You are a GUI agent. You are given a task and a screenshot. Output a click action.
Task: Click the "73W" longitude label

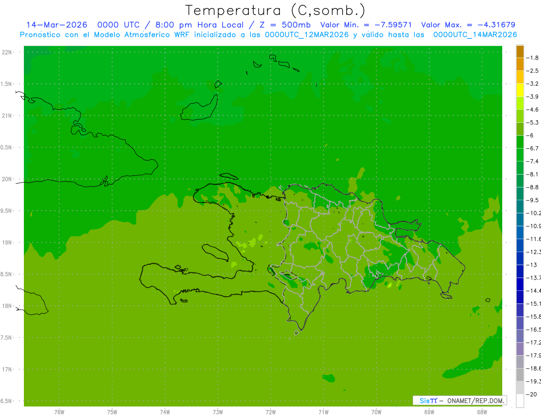218,412
